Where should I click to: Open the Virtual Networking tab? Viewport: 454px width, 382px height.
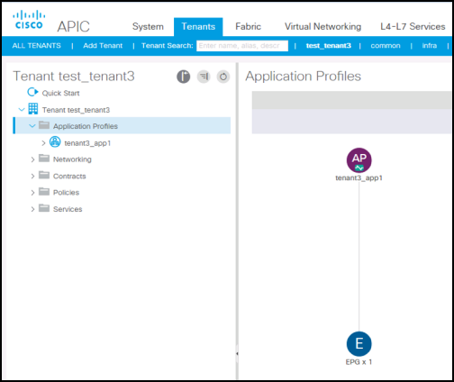(322, 26)
